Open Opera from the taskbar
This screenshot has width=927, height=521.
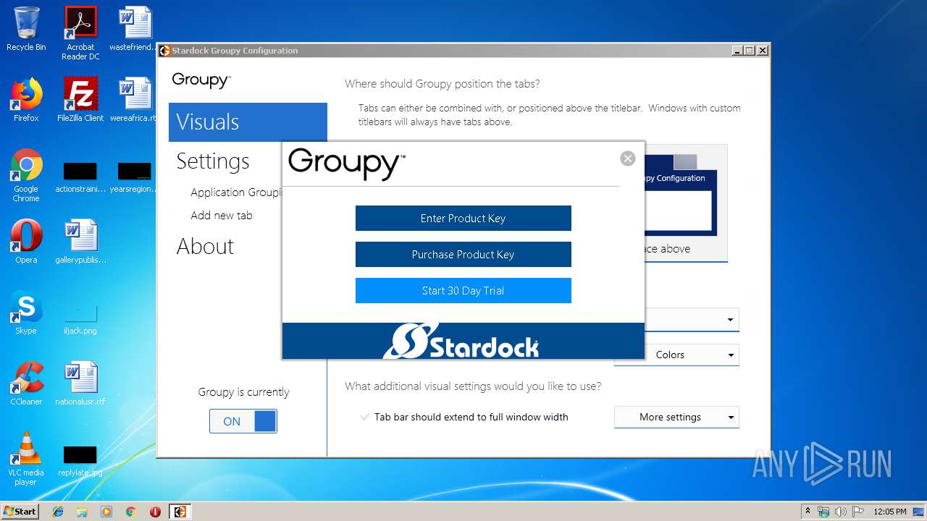click(155, 512)
